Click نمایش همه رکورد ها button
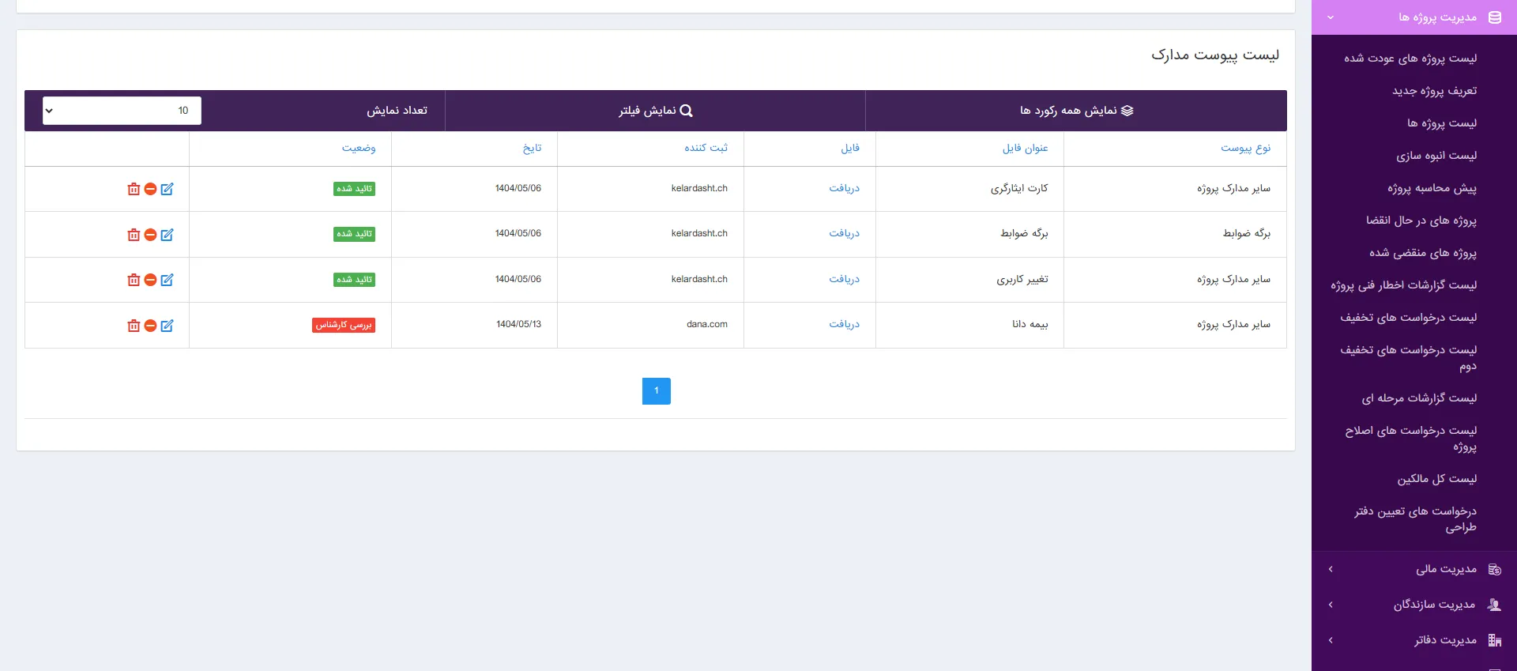This screenshot has width=1517, height=671. [1076, 111]
